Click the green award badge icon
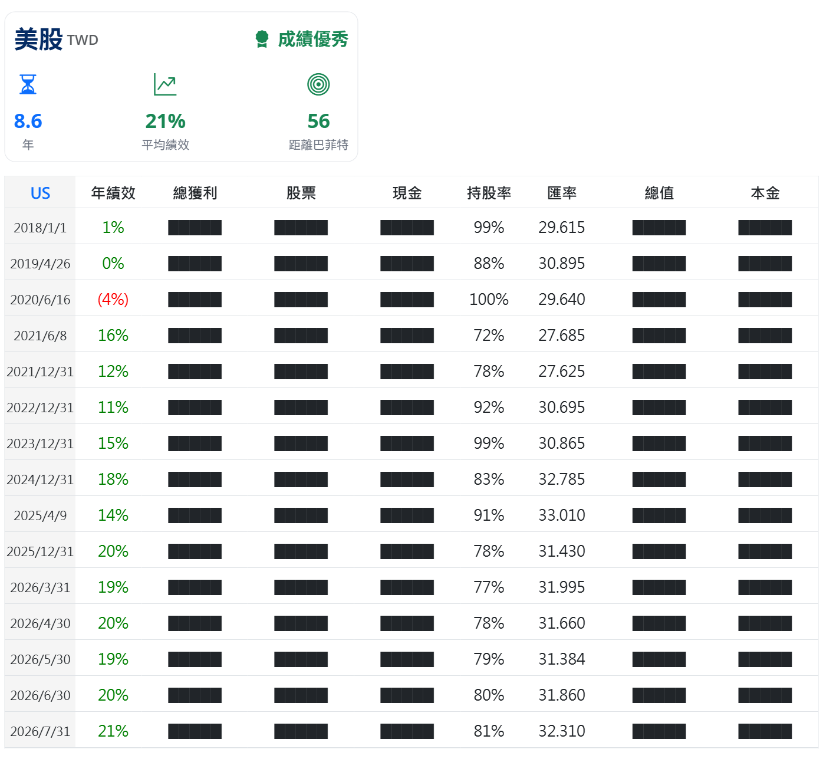This screenshot has width=823, height=772. (x=262, y=40)
